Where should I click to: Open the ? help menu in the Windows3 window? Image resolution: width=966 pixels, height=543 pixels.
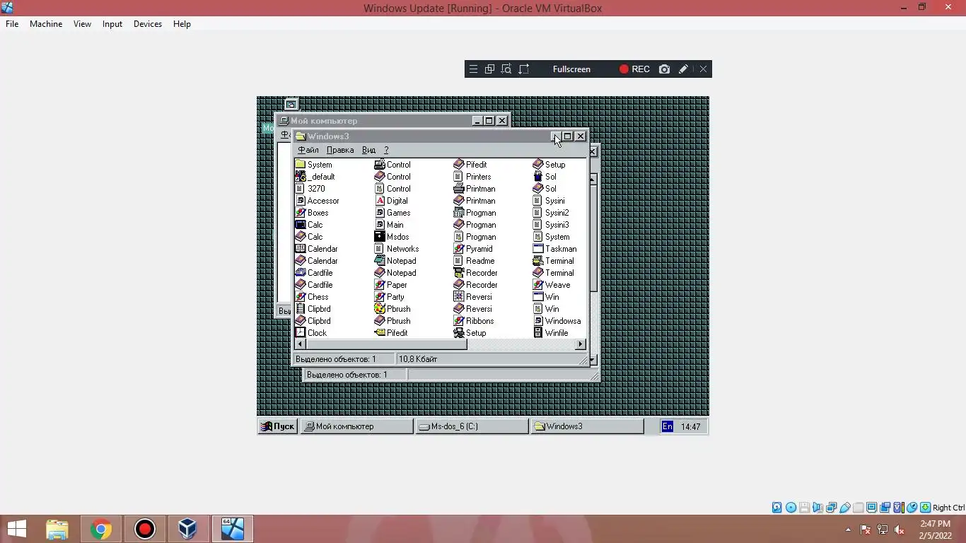pos(386,150)
